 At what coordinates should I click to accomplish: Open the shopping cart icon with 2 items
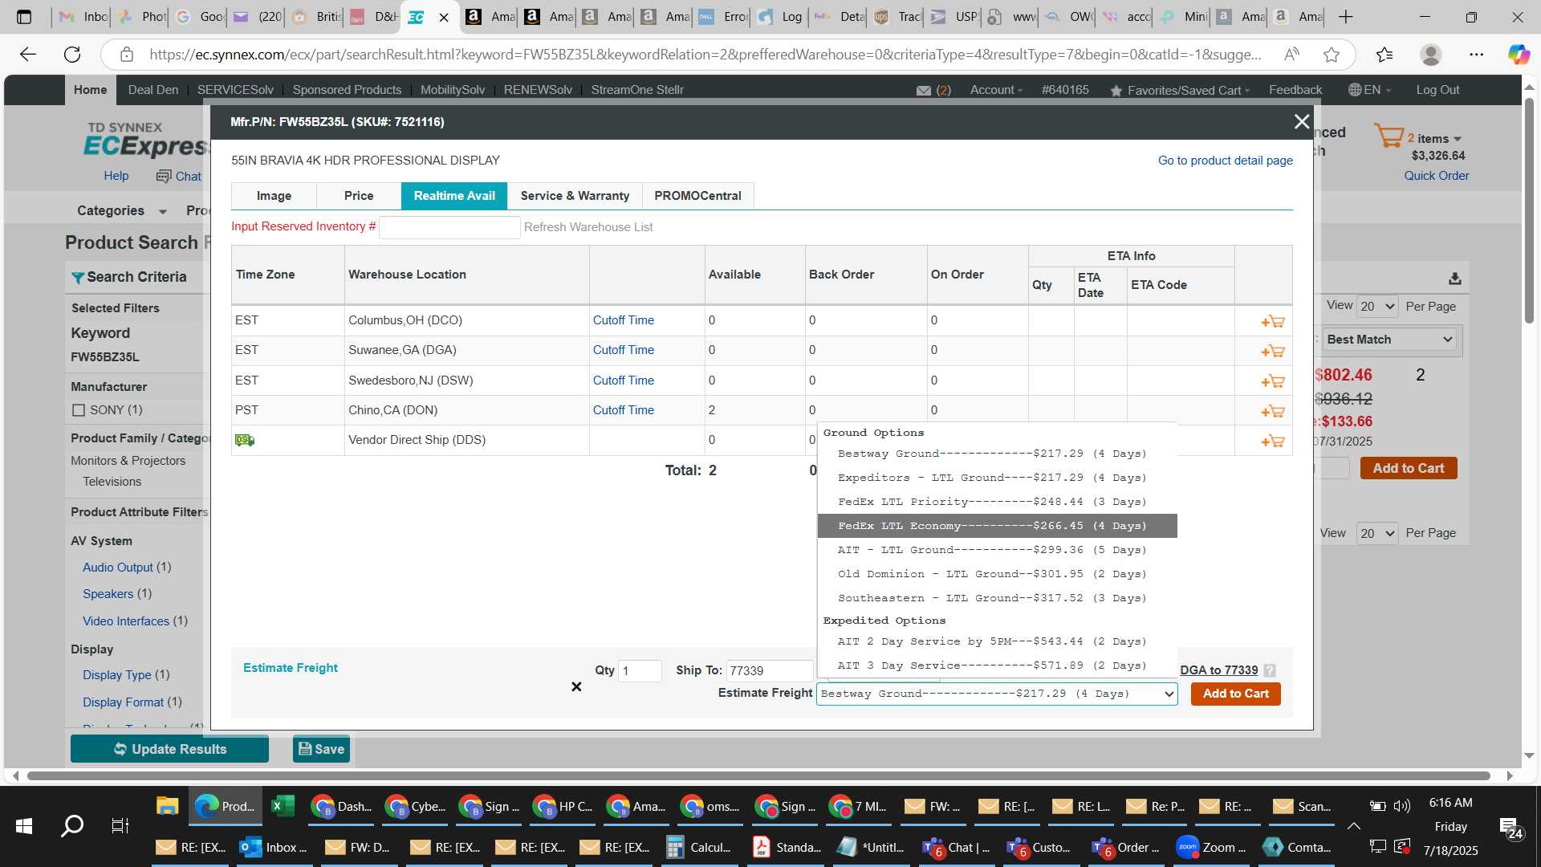1389,136
